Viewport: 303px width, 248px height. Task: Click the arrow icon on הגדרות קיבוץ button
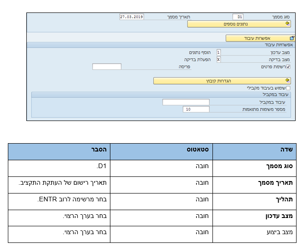tap(287, 80)
